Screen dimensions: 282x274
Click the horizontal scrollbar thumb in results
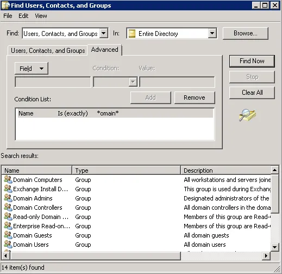pyautogui.click(x=96, y=256)
